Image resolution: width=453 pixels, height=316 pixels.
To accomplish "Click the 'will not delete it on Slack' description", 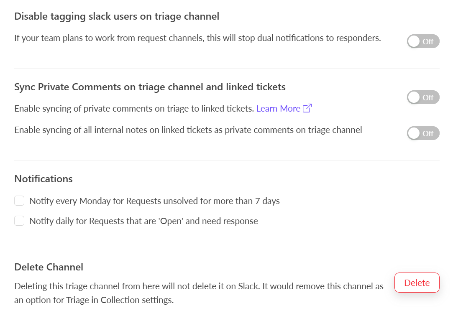I will [x=199, y=286].
